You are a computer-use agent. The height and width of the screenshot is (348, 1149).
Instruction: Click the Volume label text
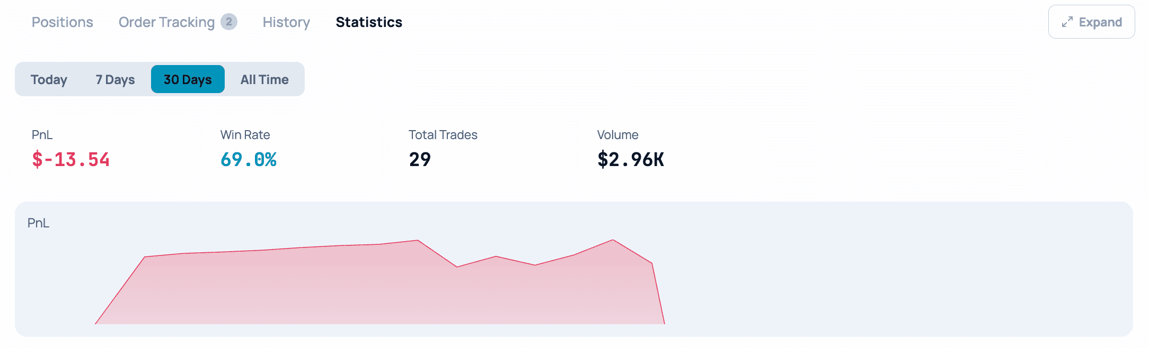[618, 135]
